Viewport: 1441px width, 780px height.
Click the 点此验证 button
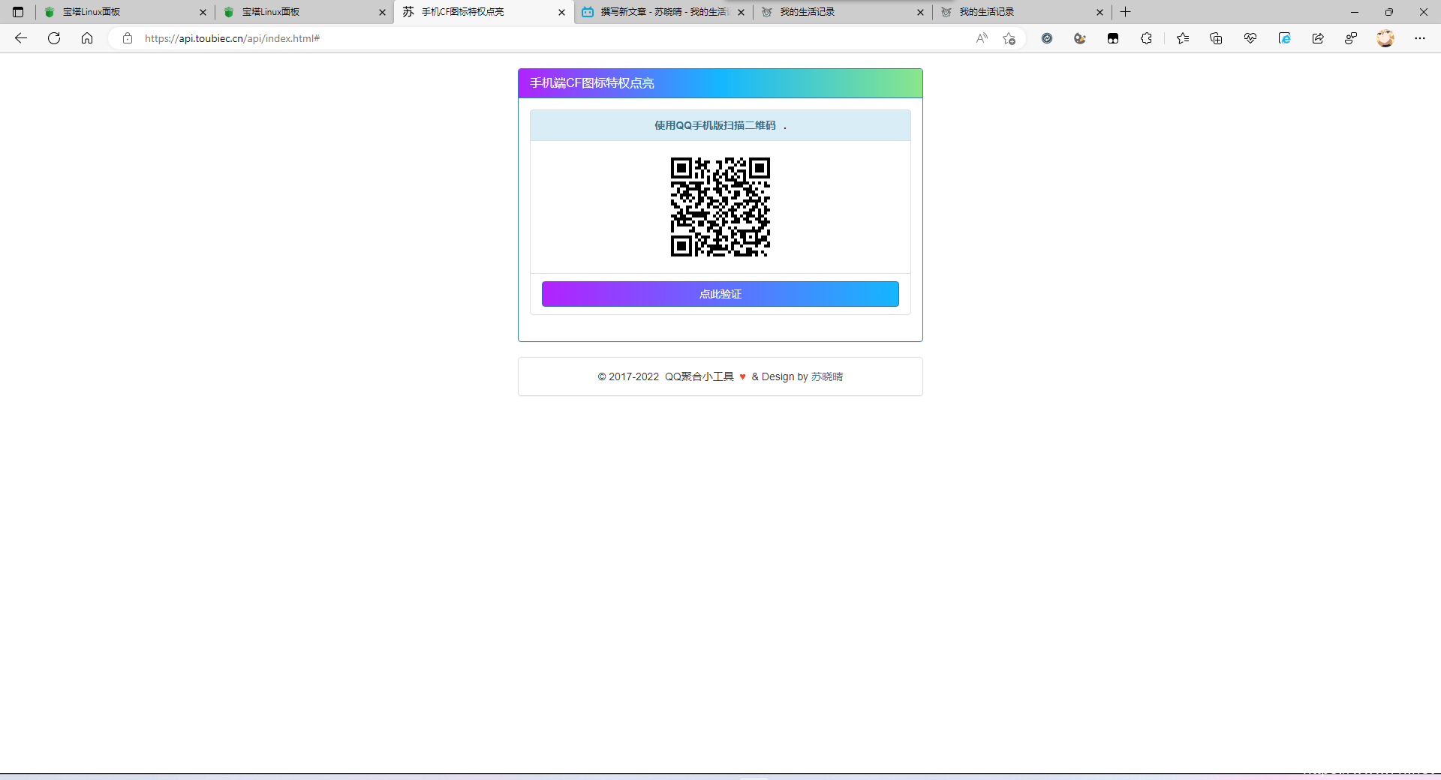pos(720,294)
